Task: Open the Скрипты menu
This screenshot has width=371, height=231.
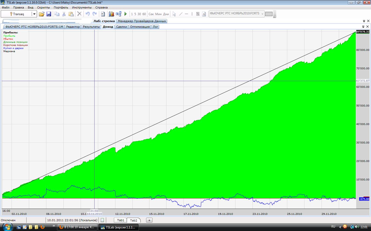Action: 43,7
